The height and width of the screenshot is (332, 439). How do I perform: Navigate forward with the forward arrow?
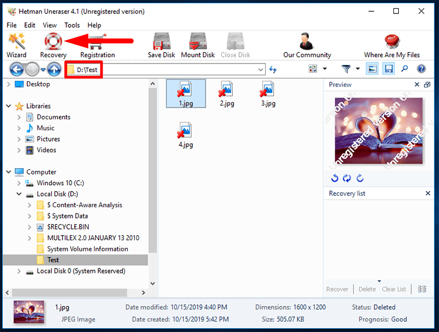(32, 69)
